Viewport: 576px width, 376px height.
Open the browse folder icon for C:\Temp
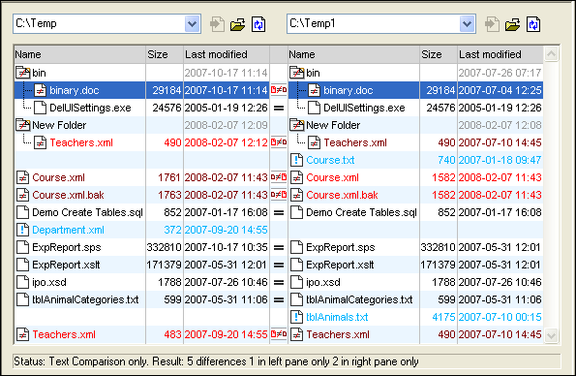click(238, 24)
